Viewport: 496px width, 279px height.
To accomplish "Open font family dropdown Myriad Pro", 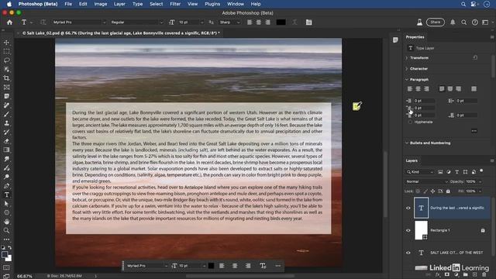I will tap(79, 22).
